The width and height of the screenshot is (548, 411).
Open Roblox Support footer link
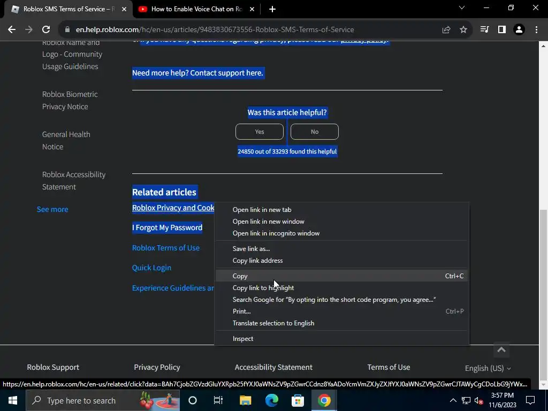[53, 367]
